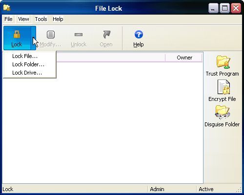Click the Lock status bar text
This screenshot has height=195, width=244.
click(x=8, y=189)
